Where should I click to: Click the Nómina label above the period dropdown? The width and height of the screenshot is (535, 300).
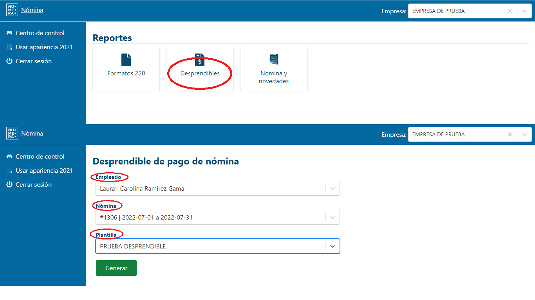(106, 206)
